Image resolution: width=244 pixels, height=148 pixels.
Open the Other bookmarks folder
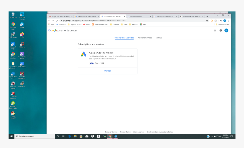click(x=222, y=24)
